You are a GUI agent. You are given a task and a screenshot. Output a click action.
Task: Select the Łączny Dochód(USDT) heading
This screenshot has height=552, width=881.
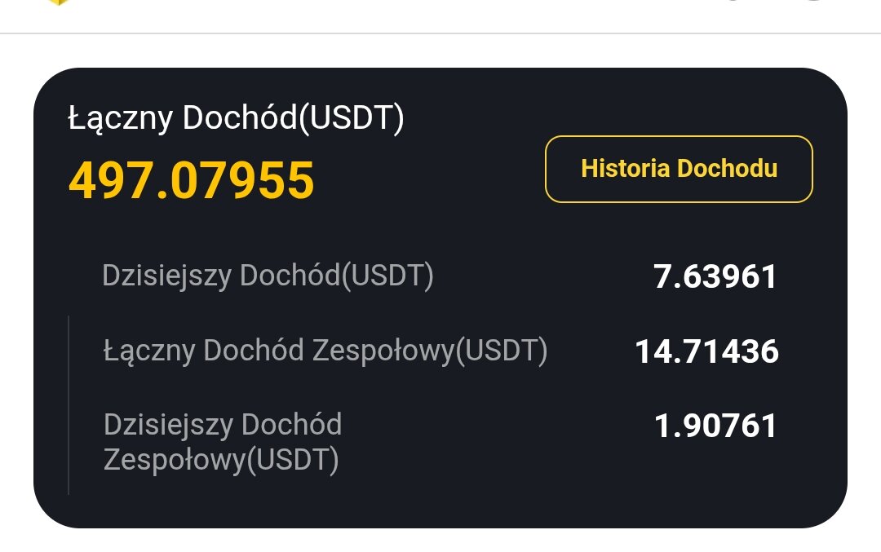[x=236, y=118]
